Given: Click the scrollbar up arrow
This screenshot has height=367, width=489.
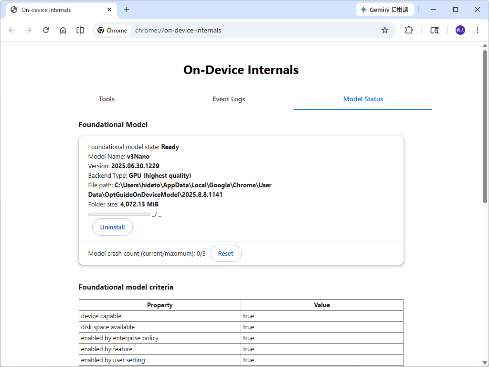Looking at the screenshot, I should click(485, 45).
